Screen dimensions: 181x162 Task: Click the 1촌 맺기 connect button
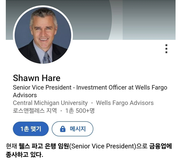(x=31, y=129)
